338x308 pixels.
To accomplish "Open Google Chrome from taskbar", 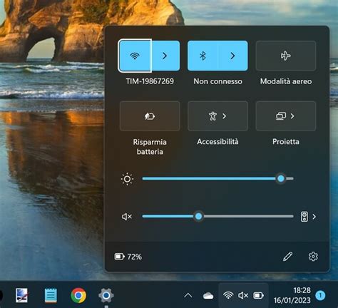I will 78,295.
